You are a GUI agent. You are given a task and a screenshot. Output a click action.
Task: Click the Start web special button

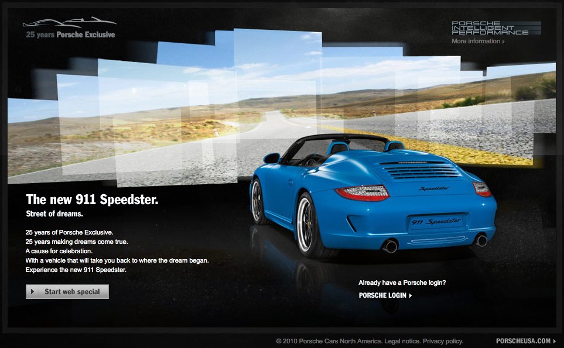pyautogui.click(x=67, y=292)
